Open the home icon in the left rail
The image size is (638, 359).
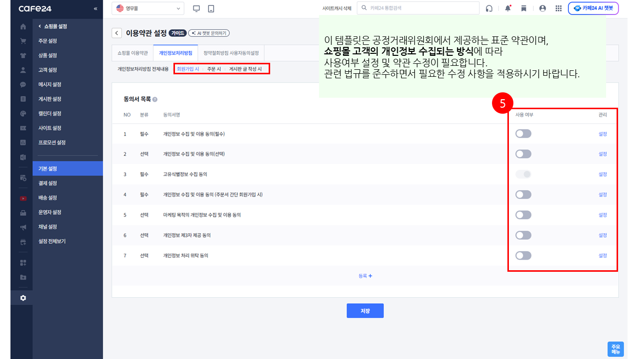[23, 26]
